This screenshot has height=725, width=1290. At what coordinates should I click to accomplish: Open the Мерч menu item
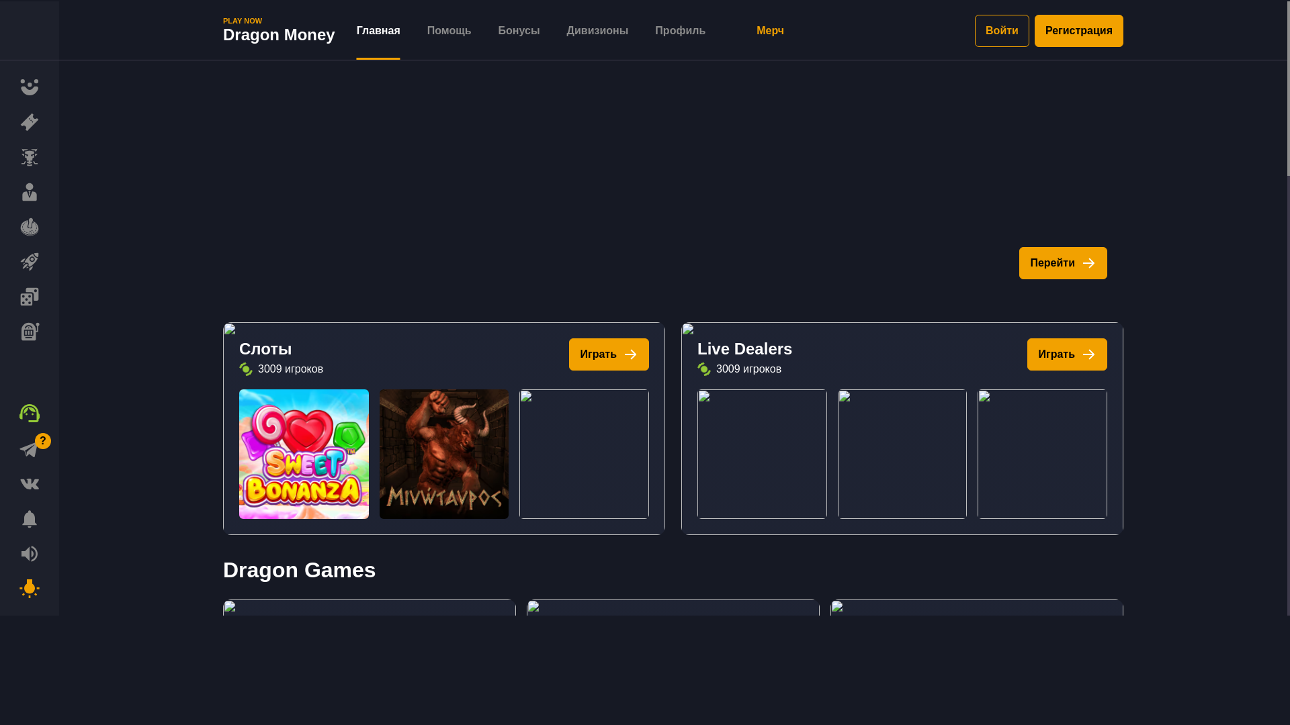coord(770,31)
